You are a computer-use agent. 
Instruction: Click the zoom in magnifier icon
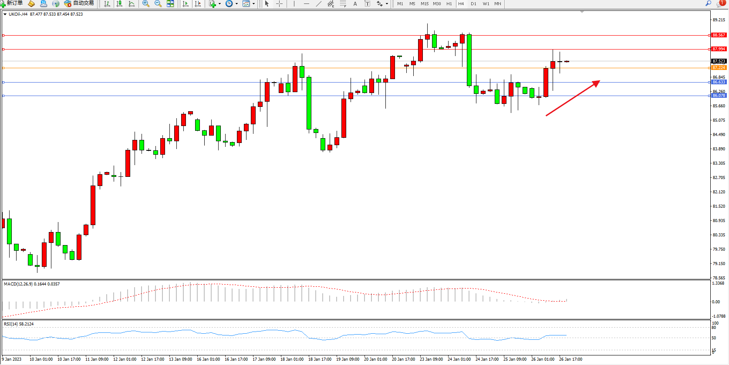click(146, 3)
